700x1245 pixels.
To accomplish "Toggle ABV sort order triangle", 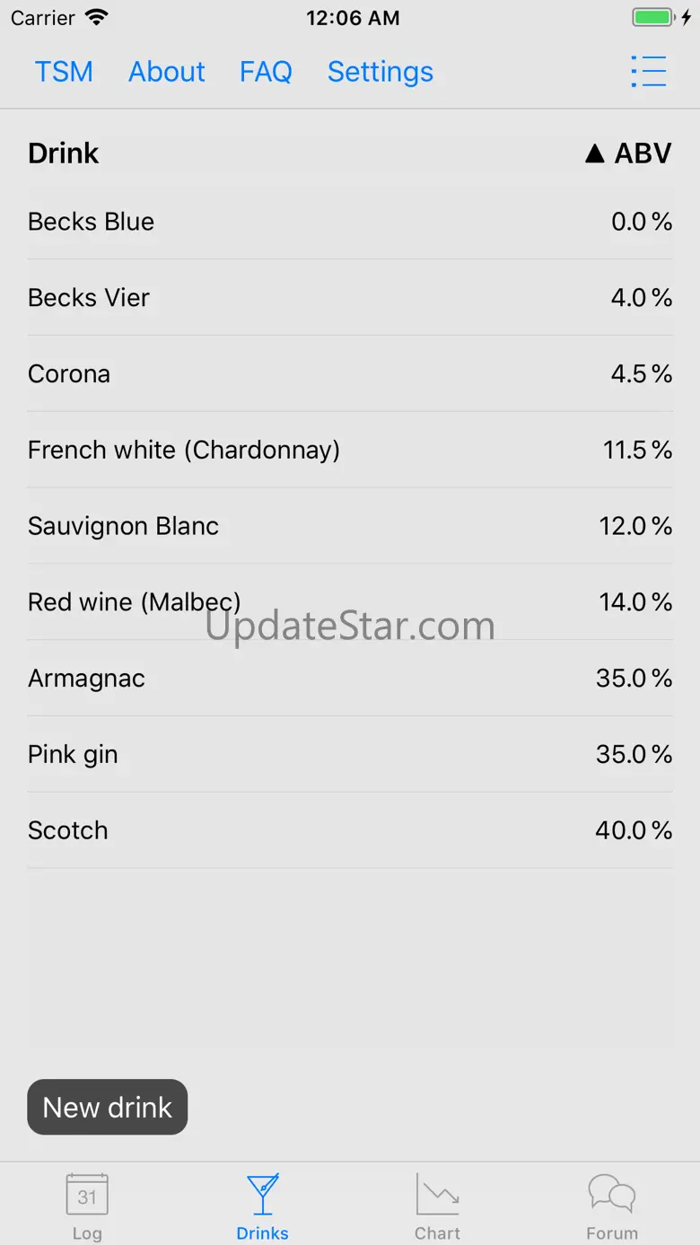I will [x=594, y=153].
